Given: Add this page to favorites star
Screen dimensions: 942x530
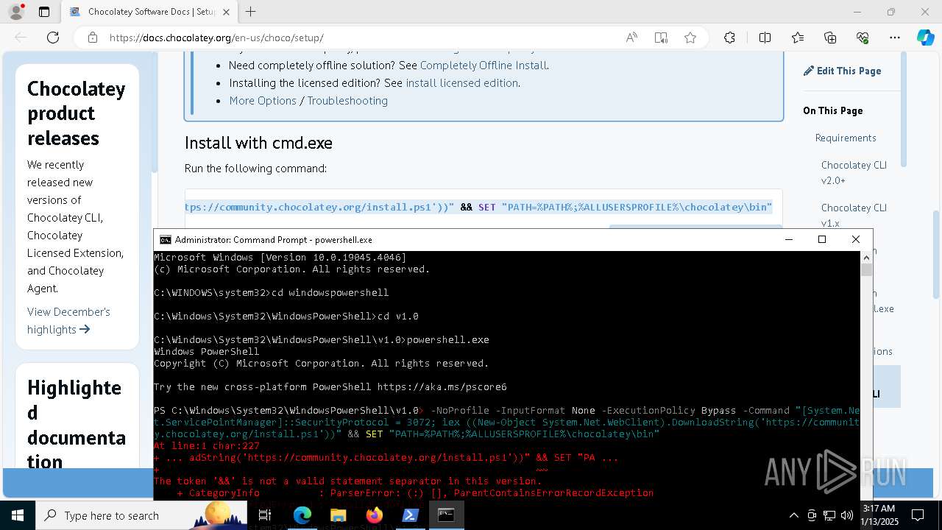Looking at the screenshot, I should 690,38.
